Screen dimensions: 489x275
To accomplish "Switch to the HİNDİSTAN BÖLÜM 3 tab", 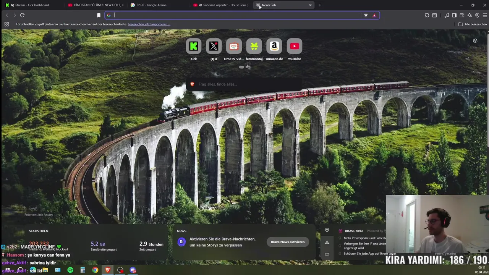I will point(96,5).
